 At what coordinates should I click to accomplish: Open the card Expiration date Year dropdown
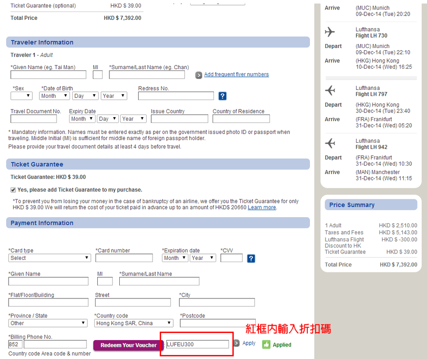[203, 258]
